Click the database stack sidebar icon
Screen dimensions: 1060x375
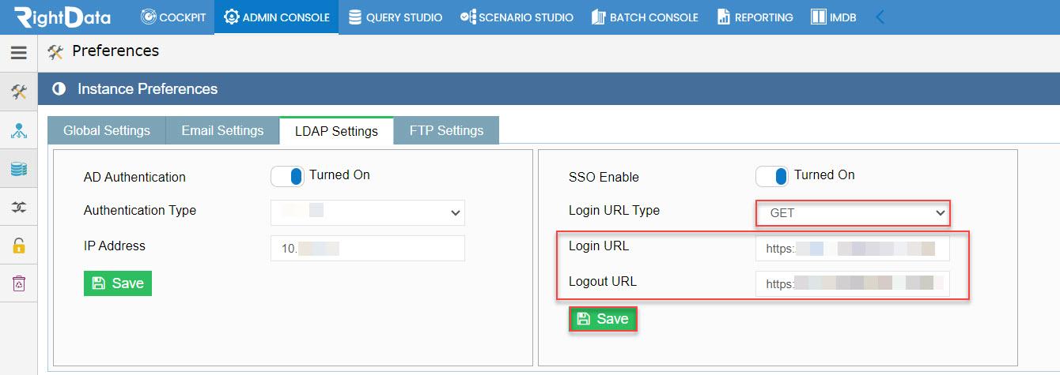click(x=19, y=169)
